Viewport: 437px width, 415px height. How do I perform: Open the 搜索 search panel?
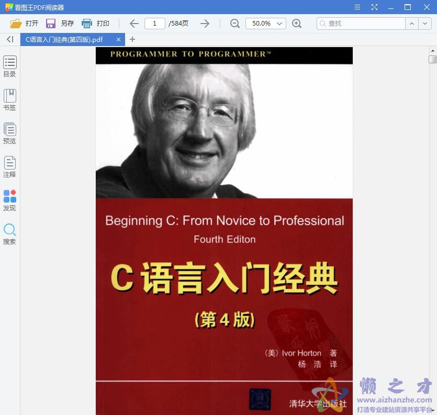point(10,234)
